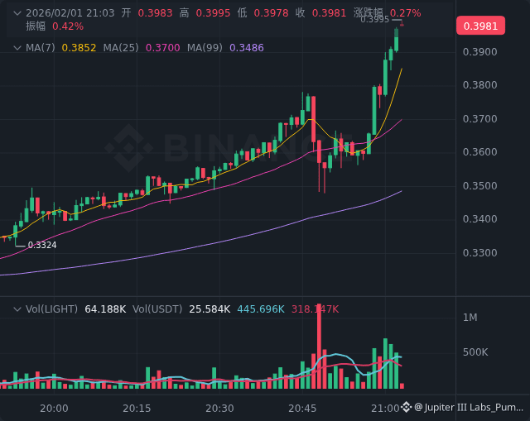
Task: Click the 0.3995 high price marker
Action: click(374, 19)
